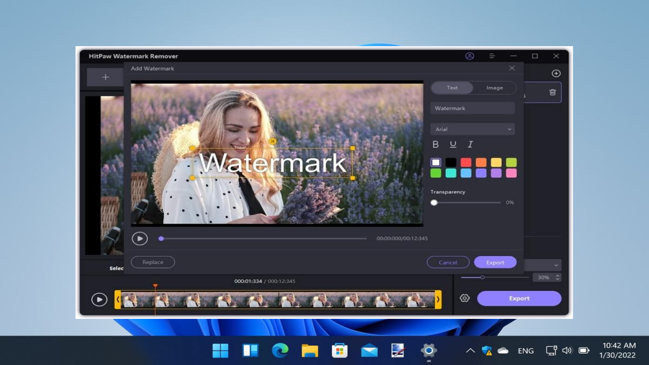Select the lime green color swatch
This screenshot has height=365, width=649.
(x=512, y=162)
